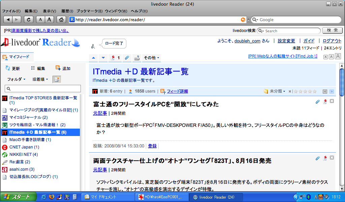Open 元記事 link of Fujitsu article

(100, 113)
